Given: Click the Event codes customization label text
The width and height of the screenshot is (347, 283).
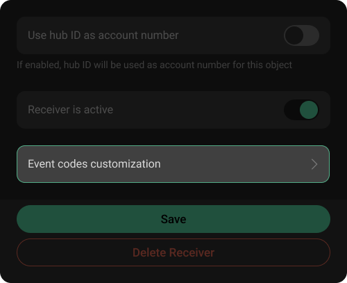Looking at the screenshot, I should pyautogui.click(x=94, y=164).
